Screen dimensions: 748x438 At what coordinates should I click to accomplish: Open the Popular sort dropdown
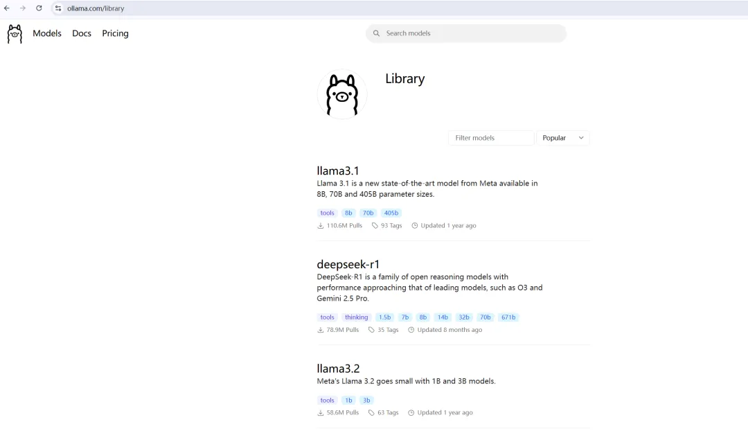(563, 138)
